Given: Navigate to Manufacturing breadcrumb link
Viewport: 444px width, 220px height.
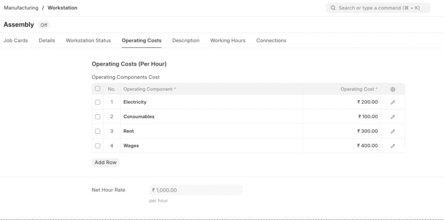Looking at the screenshot, I should coord(21,8).
